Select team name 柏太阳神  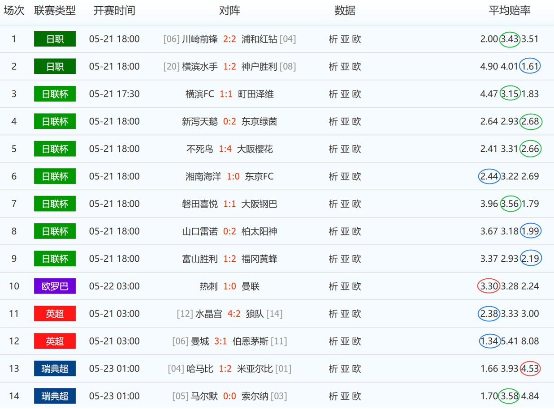(259, 231)
